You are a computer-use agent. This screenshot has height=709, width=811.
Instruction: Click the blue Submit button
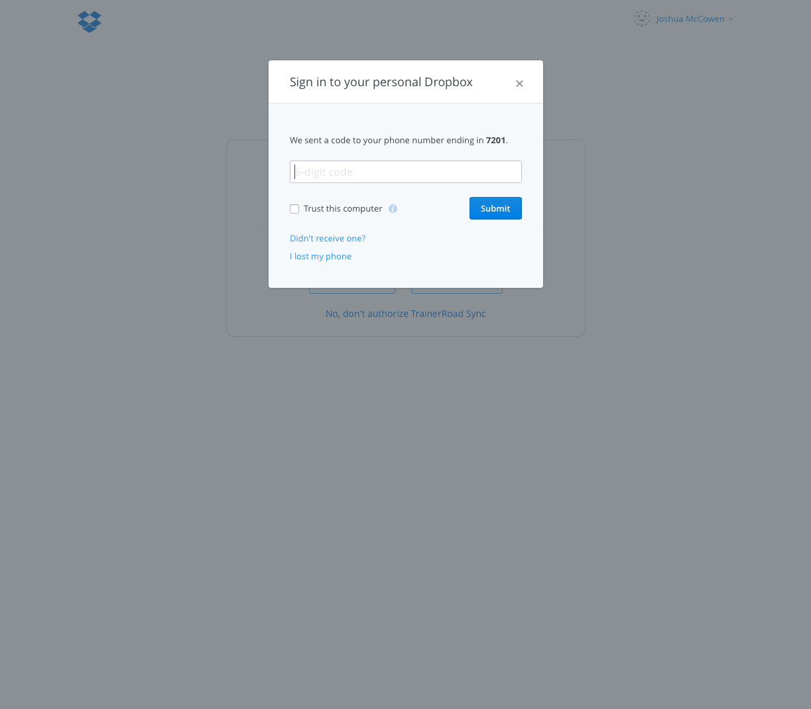(x=495, y=208)
